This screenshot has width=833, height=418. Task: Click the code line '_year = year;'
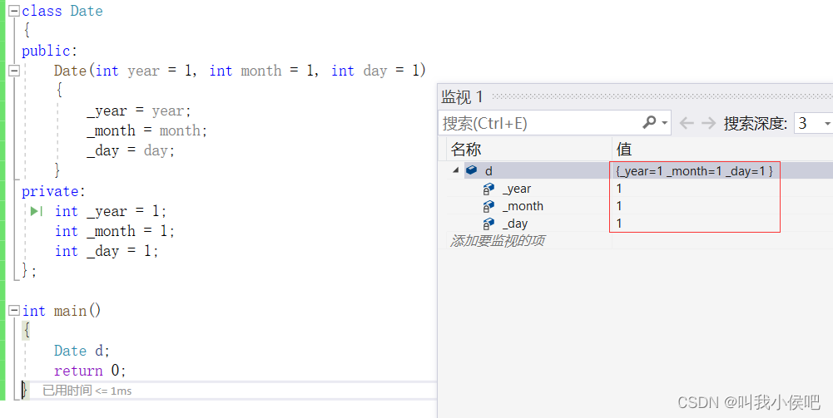pyautogui.click(x=139, y=111)
